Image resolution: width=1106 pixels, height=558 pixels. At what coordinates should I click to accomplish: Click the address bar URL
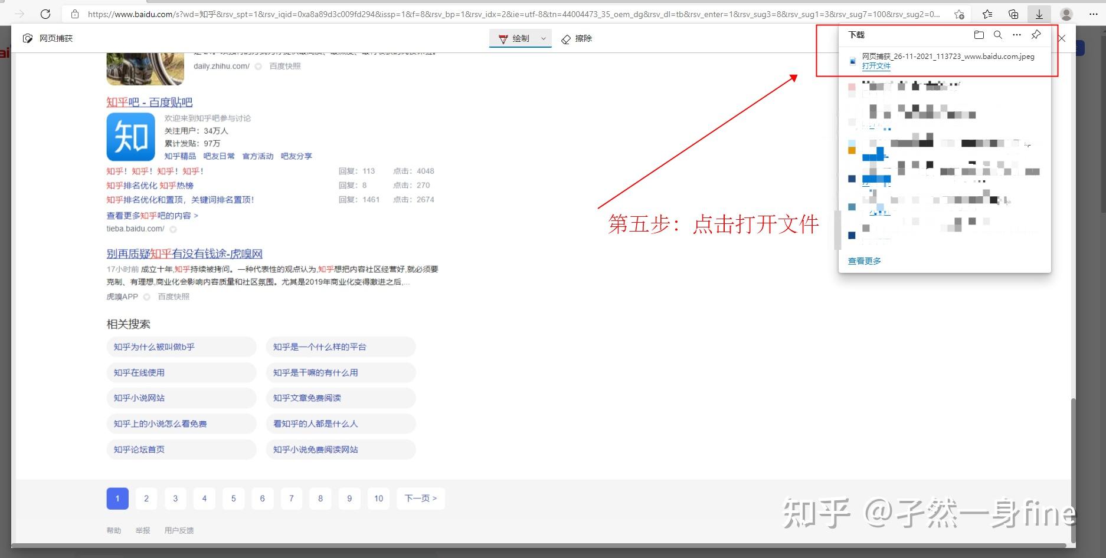pos(513,14)
